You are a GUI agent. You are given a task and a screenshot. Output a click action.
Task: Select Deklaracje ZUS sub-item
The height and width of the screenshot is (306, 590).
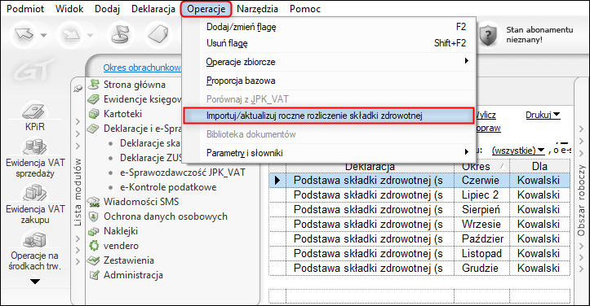click(x=150, y=158)
